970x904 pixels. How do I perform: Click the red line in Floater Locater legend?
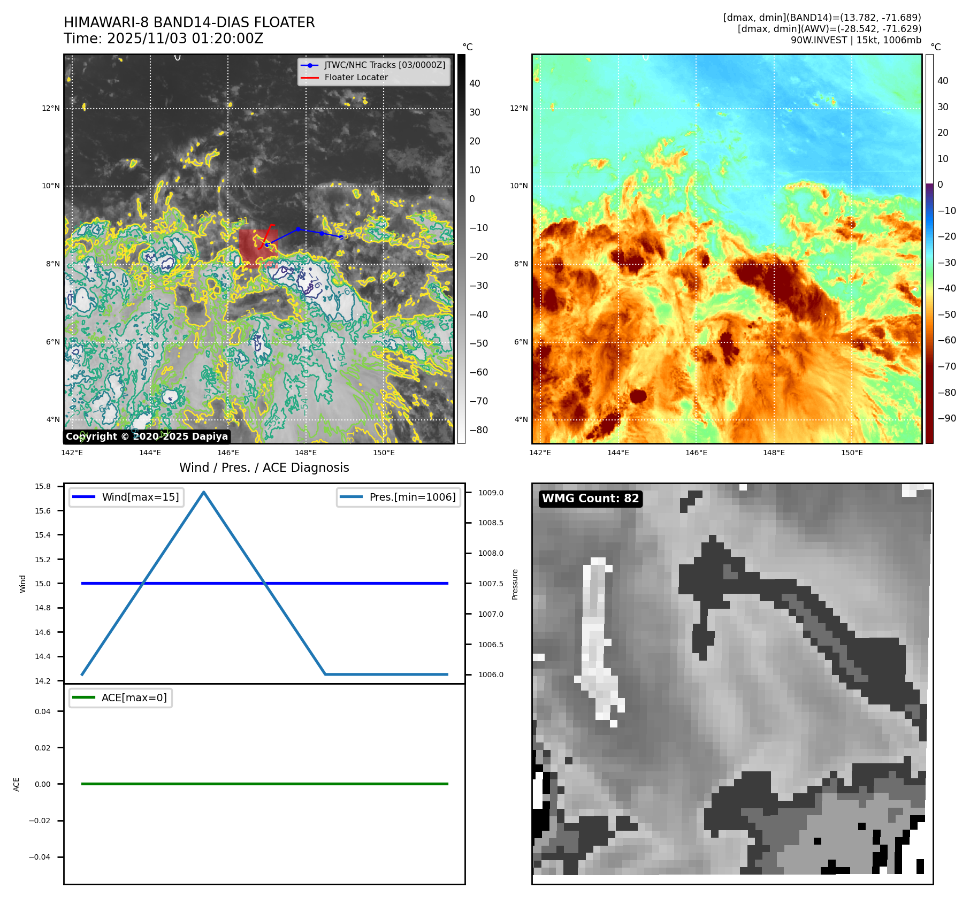pos(309,78)
